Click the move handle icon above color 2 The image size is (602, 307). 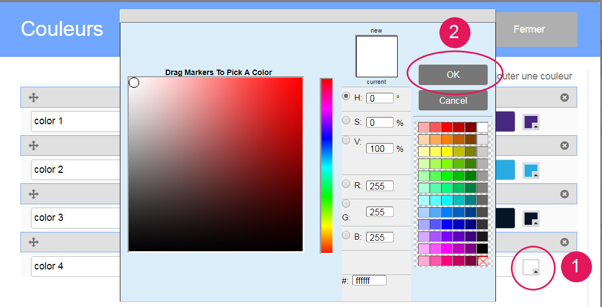click(34, 146)
